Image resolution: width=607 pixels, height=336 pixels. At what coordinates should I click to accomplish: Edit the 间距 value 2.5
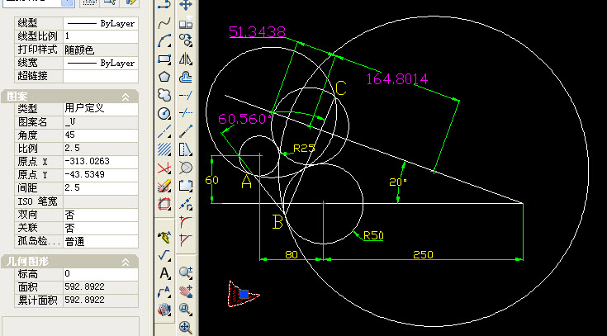101,187
